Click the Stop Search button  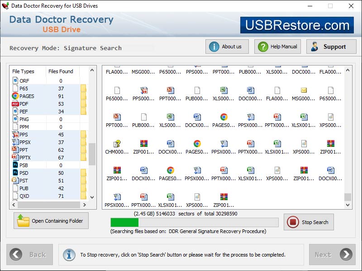[x=308, y=222]
